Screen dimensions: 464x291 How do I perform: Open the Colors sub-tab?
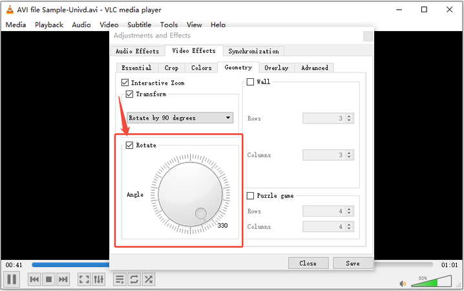[x=201, y=68]
